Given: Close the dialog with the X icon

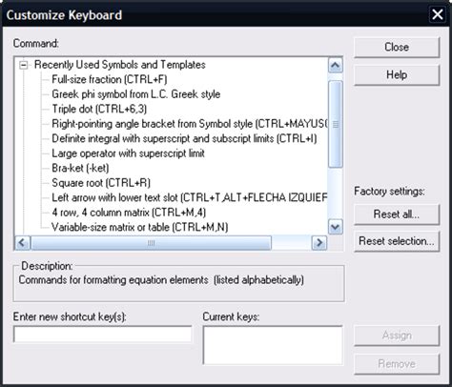Looking at the screenshot, I should [x=438, y=14].
